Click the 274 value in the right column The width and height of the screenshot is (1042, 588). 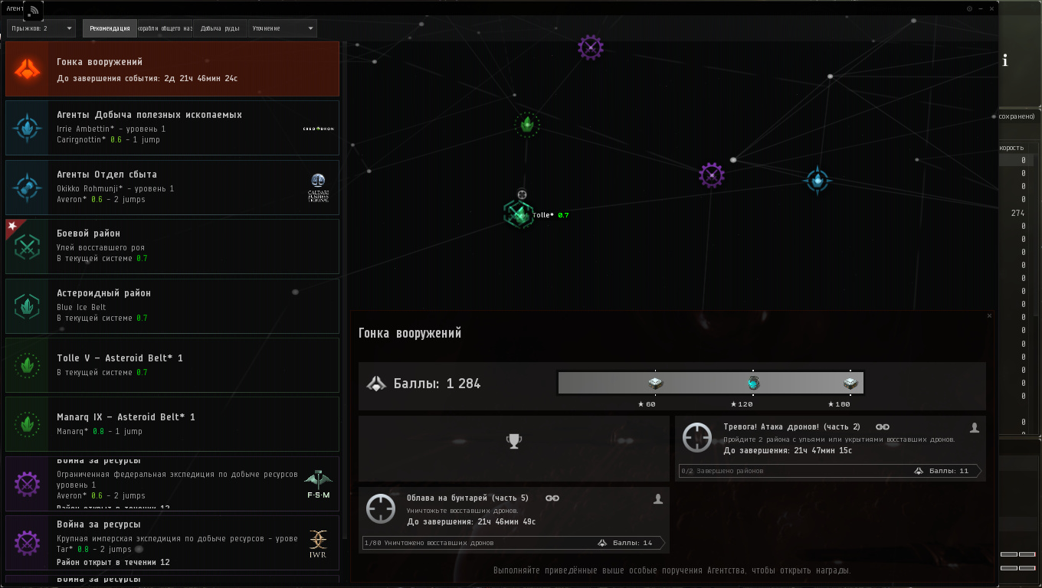coord(1017,213)
